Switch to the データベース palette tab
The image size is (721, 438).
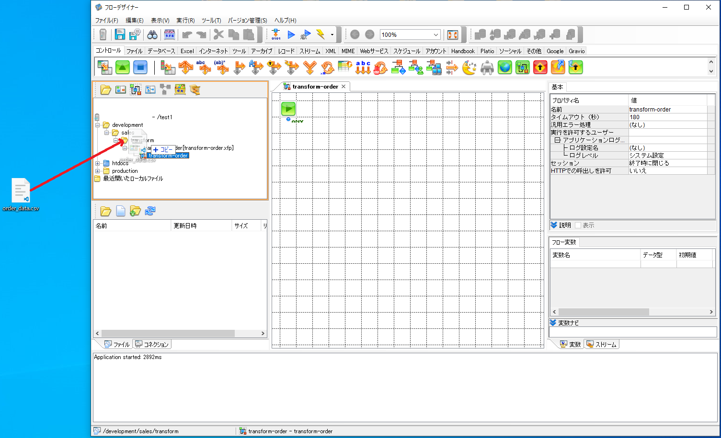point(161,51)
